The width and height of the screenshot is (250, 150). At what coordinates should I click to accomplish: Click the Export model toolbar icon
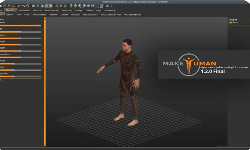(13, 6)
